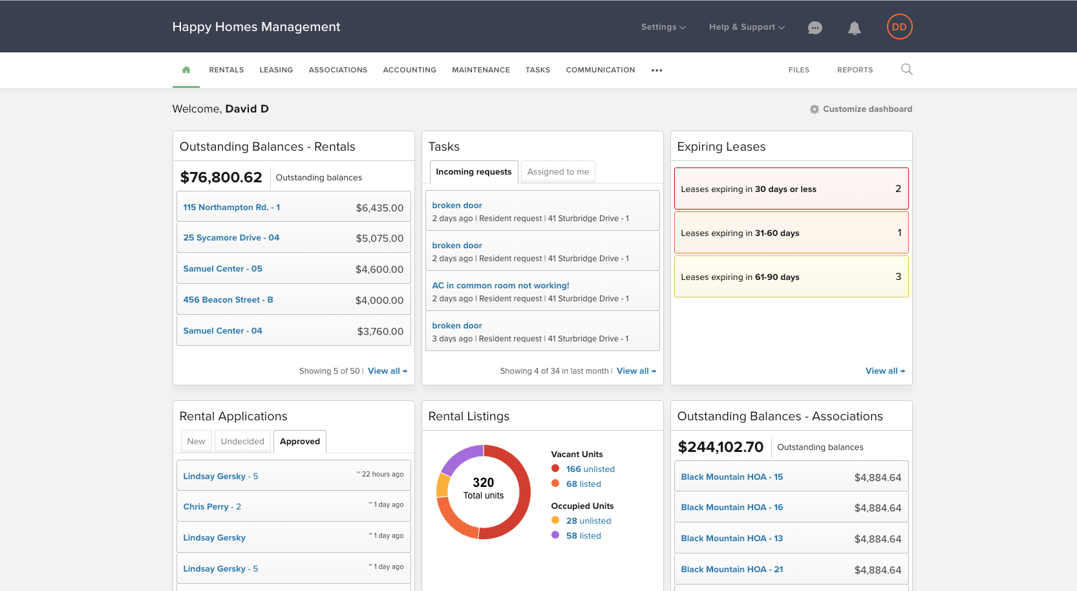Expand the Settings dropdown

pyautogui.click(x=663, y=27)
